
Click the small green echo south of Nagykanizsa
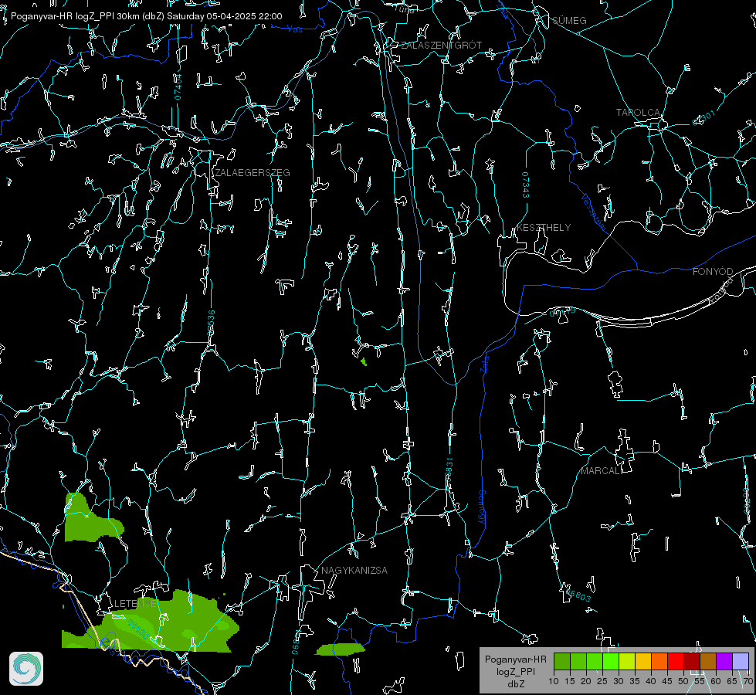(x=341, y=649)
